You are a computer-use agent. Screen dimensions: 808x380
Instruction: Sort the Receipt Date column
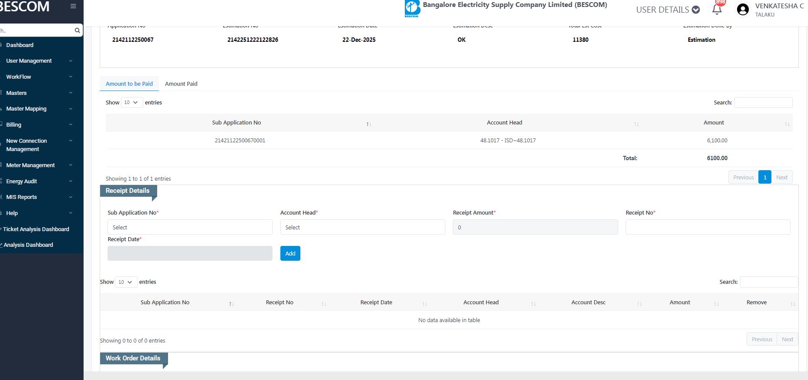tap(424, 304)
